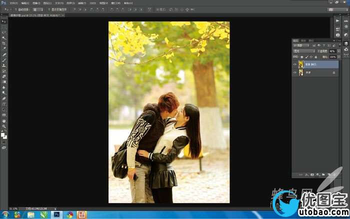Click the top layer thumbnail
The width and height of the screenshot is (350, 219).
tap(301, 64)
